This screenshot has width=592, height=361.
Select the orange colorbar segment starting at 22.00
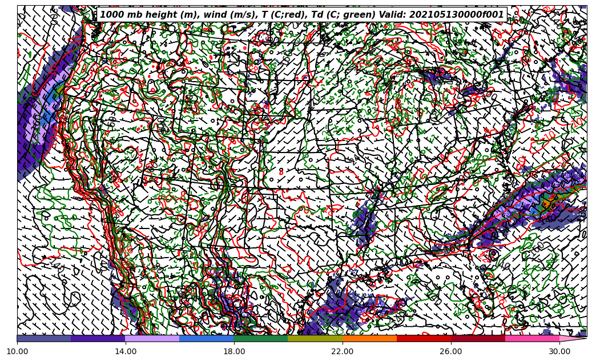tap(369, 338)
